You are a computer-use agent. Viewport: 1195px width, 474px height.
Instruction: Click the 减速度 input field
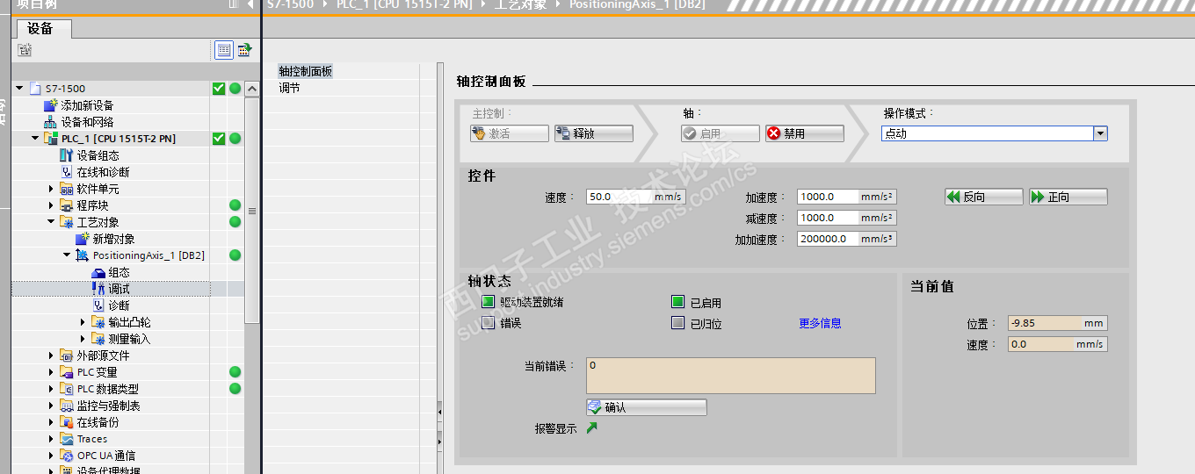pos(847,218)
